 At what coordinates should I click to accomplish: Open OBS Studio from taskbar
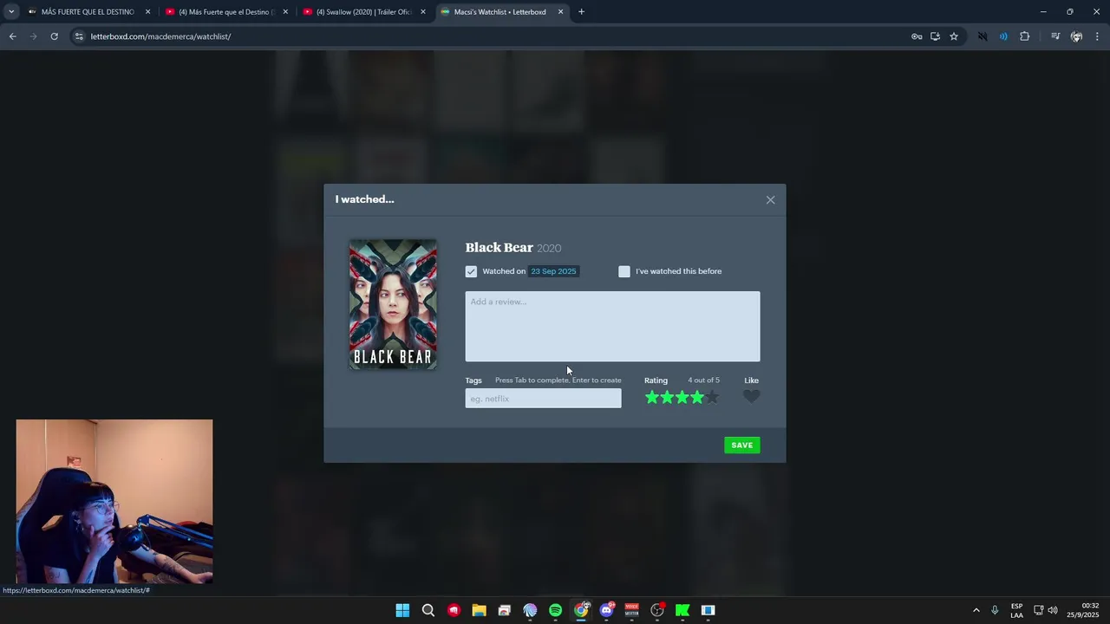(657, 610)
